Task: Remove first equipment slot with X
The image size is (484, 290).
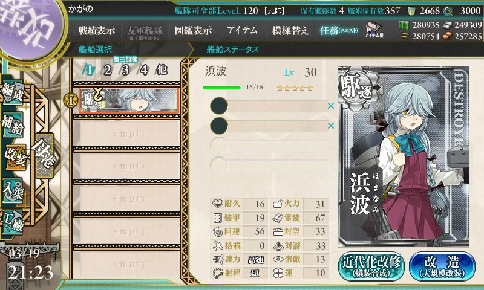Action: point(331,106)
